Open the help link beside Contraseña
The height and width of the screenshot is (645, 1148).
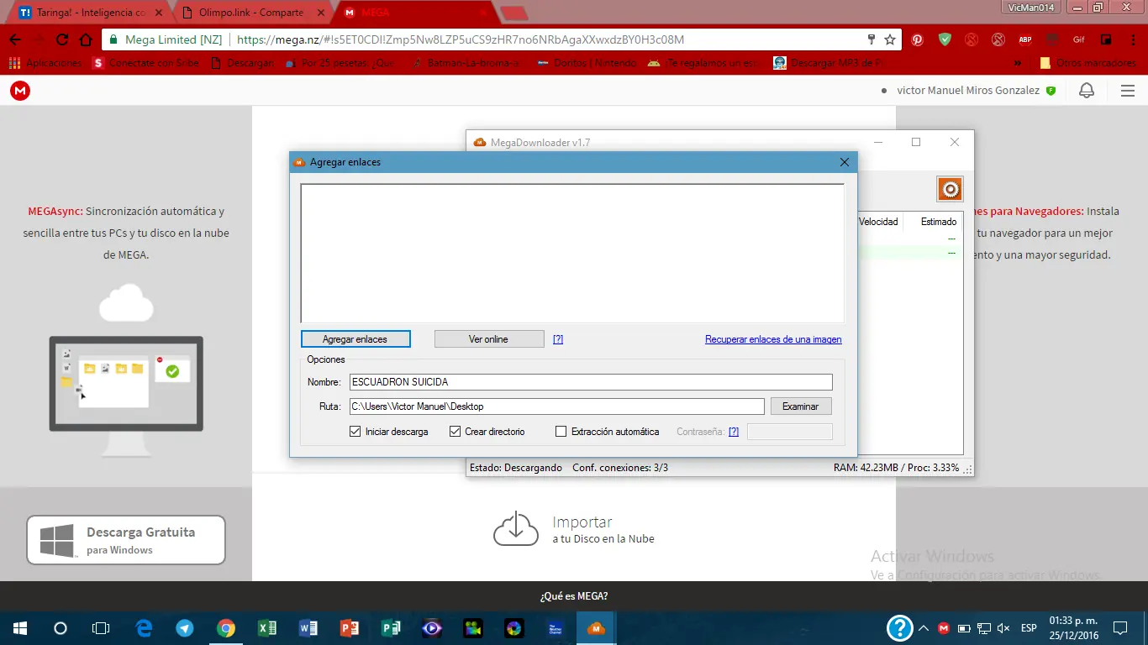[x=734, y=432]
